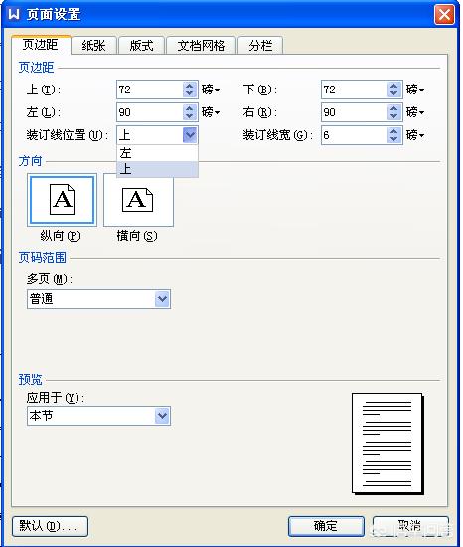Image resolution: width=463 pixels, height=547 pixels.
Task: Choose 左 in gutter position list
Action: click(157, 153)
